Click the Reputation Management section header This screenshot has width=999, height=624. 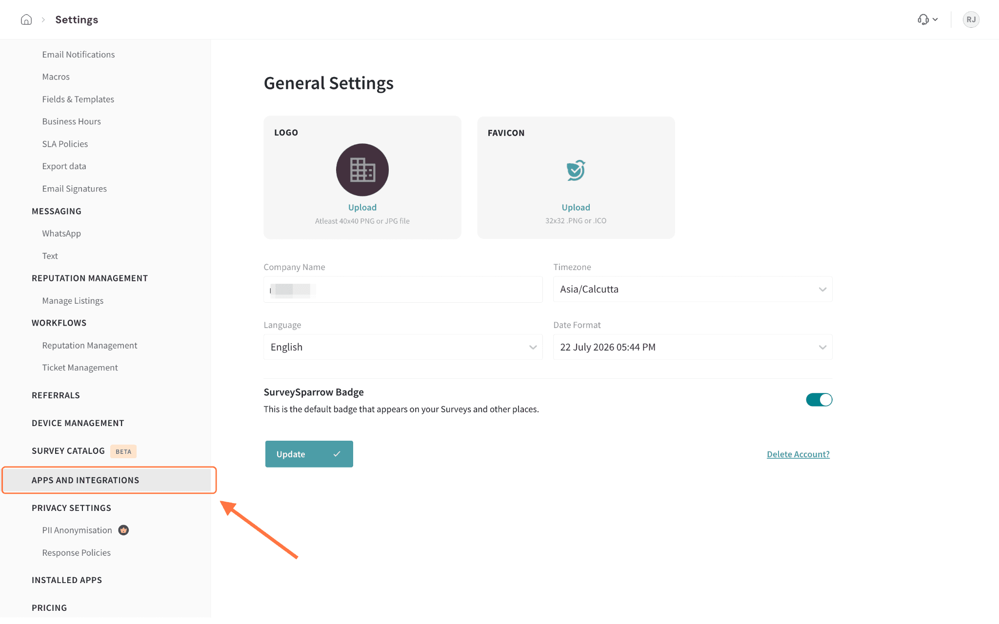[90, 278]
